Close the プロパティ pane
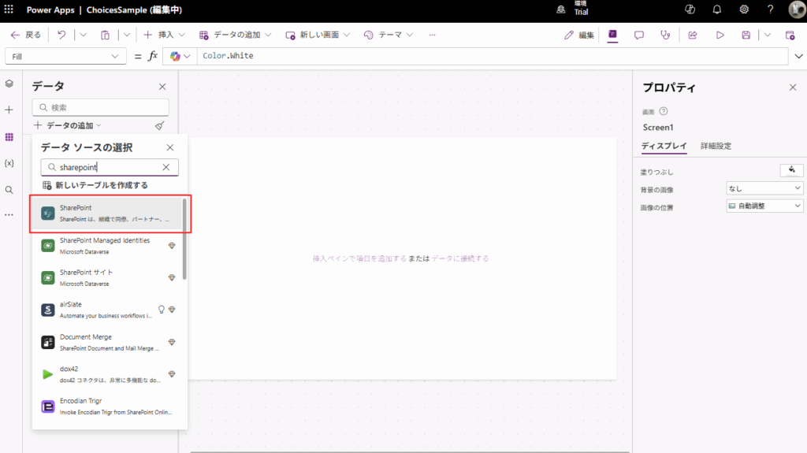Screen dimensions: 807x453 point(793,87)
